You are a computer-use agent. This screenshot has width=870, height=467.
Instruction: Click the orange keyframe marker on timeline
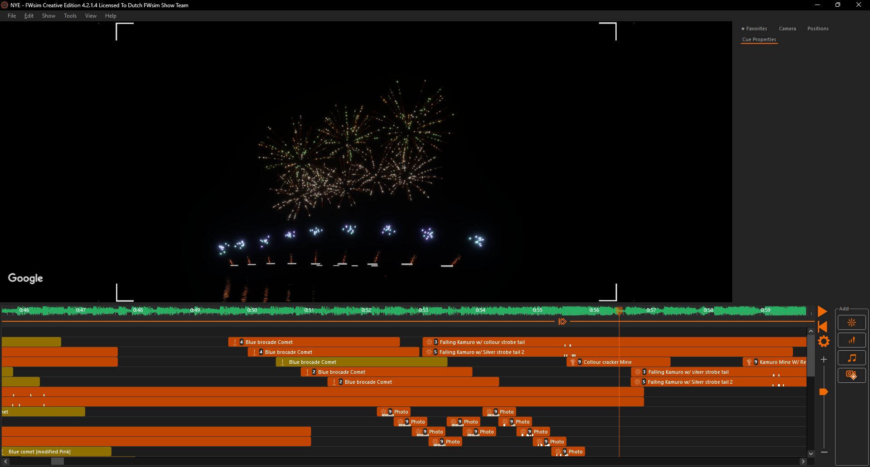562,322
